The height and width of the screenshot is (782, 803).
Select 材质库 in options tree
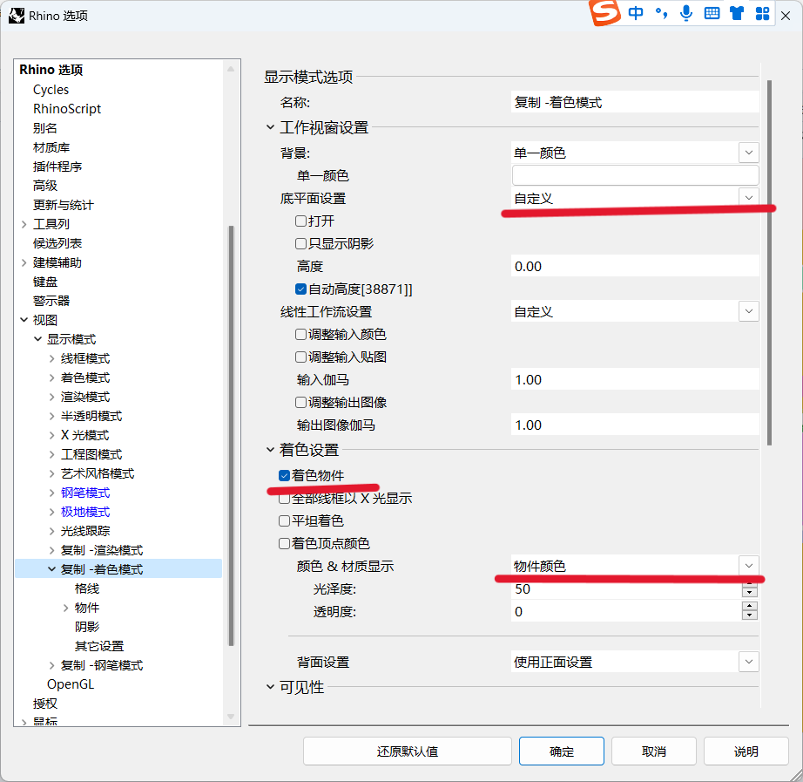pyautogui.click(x=51, y=147)
